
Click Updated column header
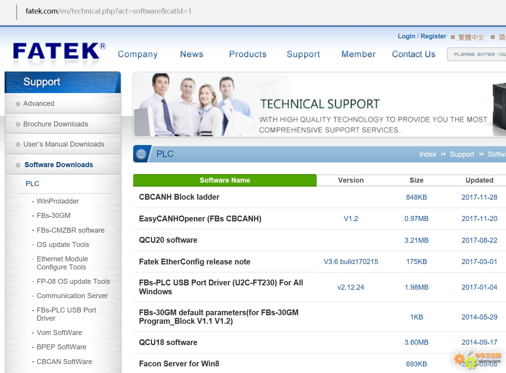[480, 180]
